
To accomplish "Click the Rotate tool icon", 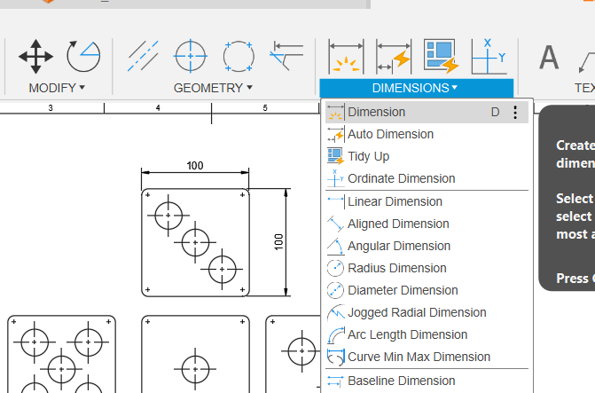I will coord(83,56).
